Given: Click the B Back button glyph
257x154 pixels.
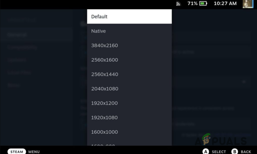Looking at the screenshot, I should coord(235,152).
